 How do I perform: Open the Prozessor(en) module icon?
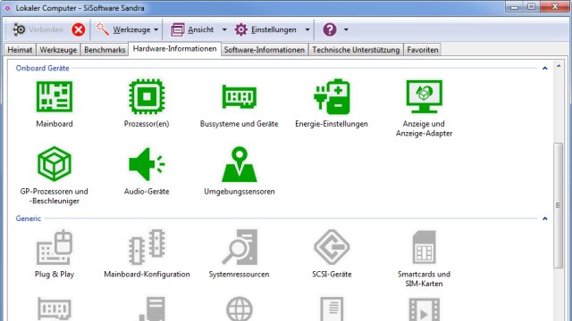(x=147, y=96)
